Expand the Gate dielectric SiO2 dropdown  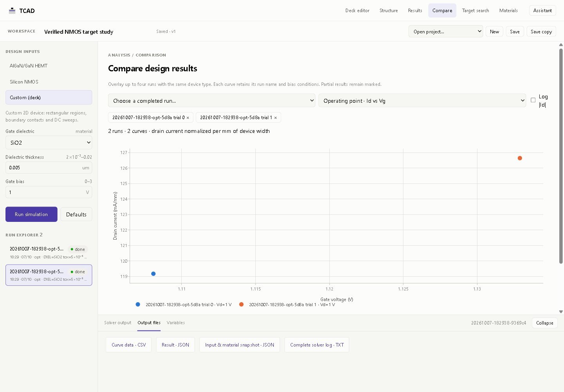49,143
